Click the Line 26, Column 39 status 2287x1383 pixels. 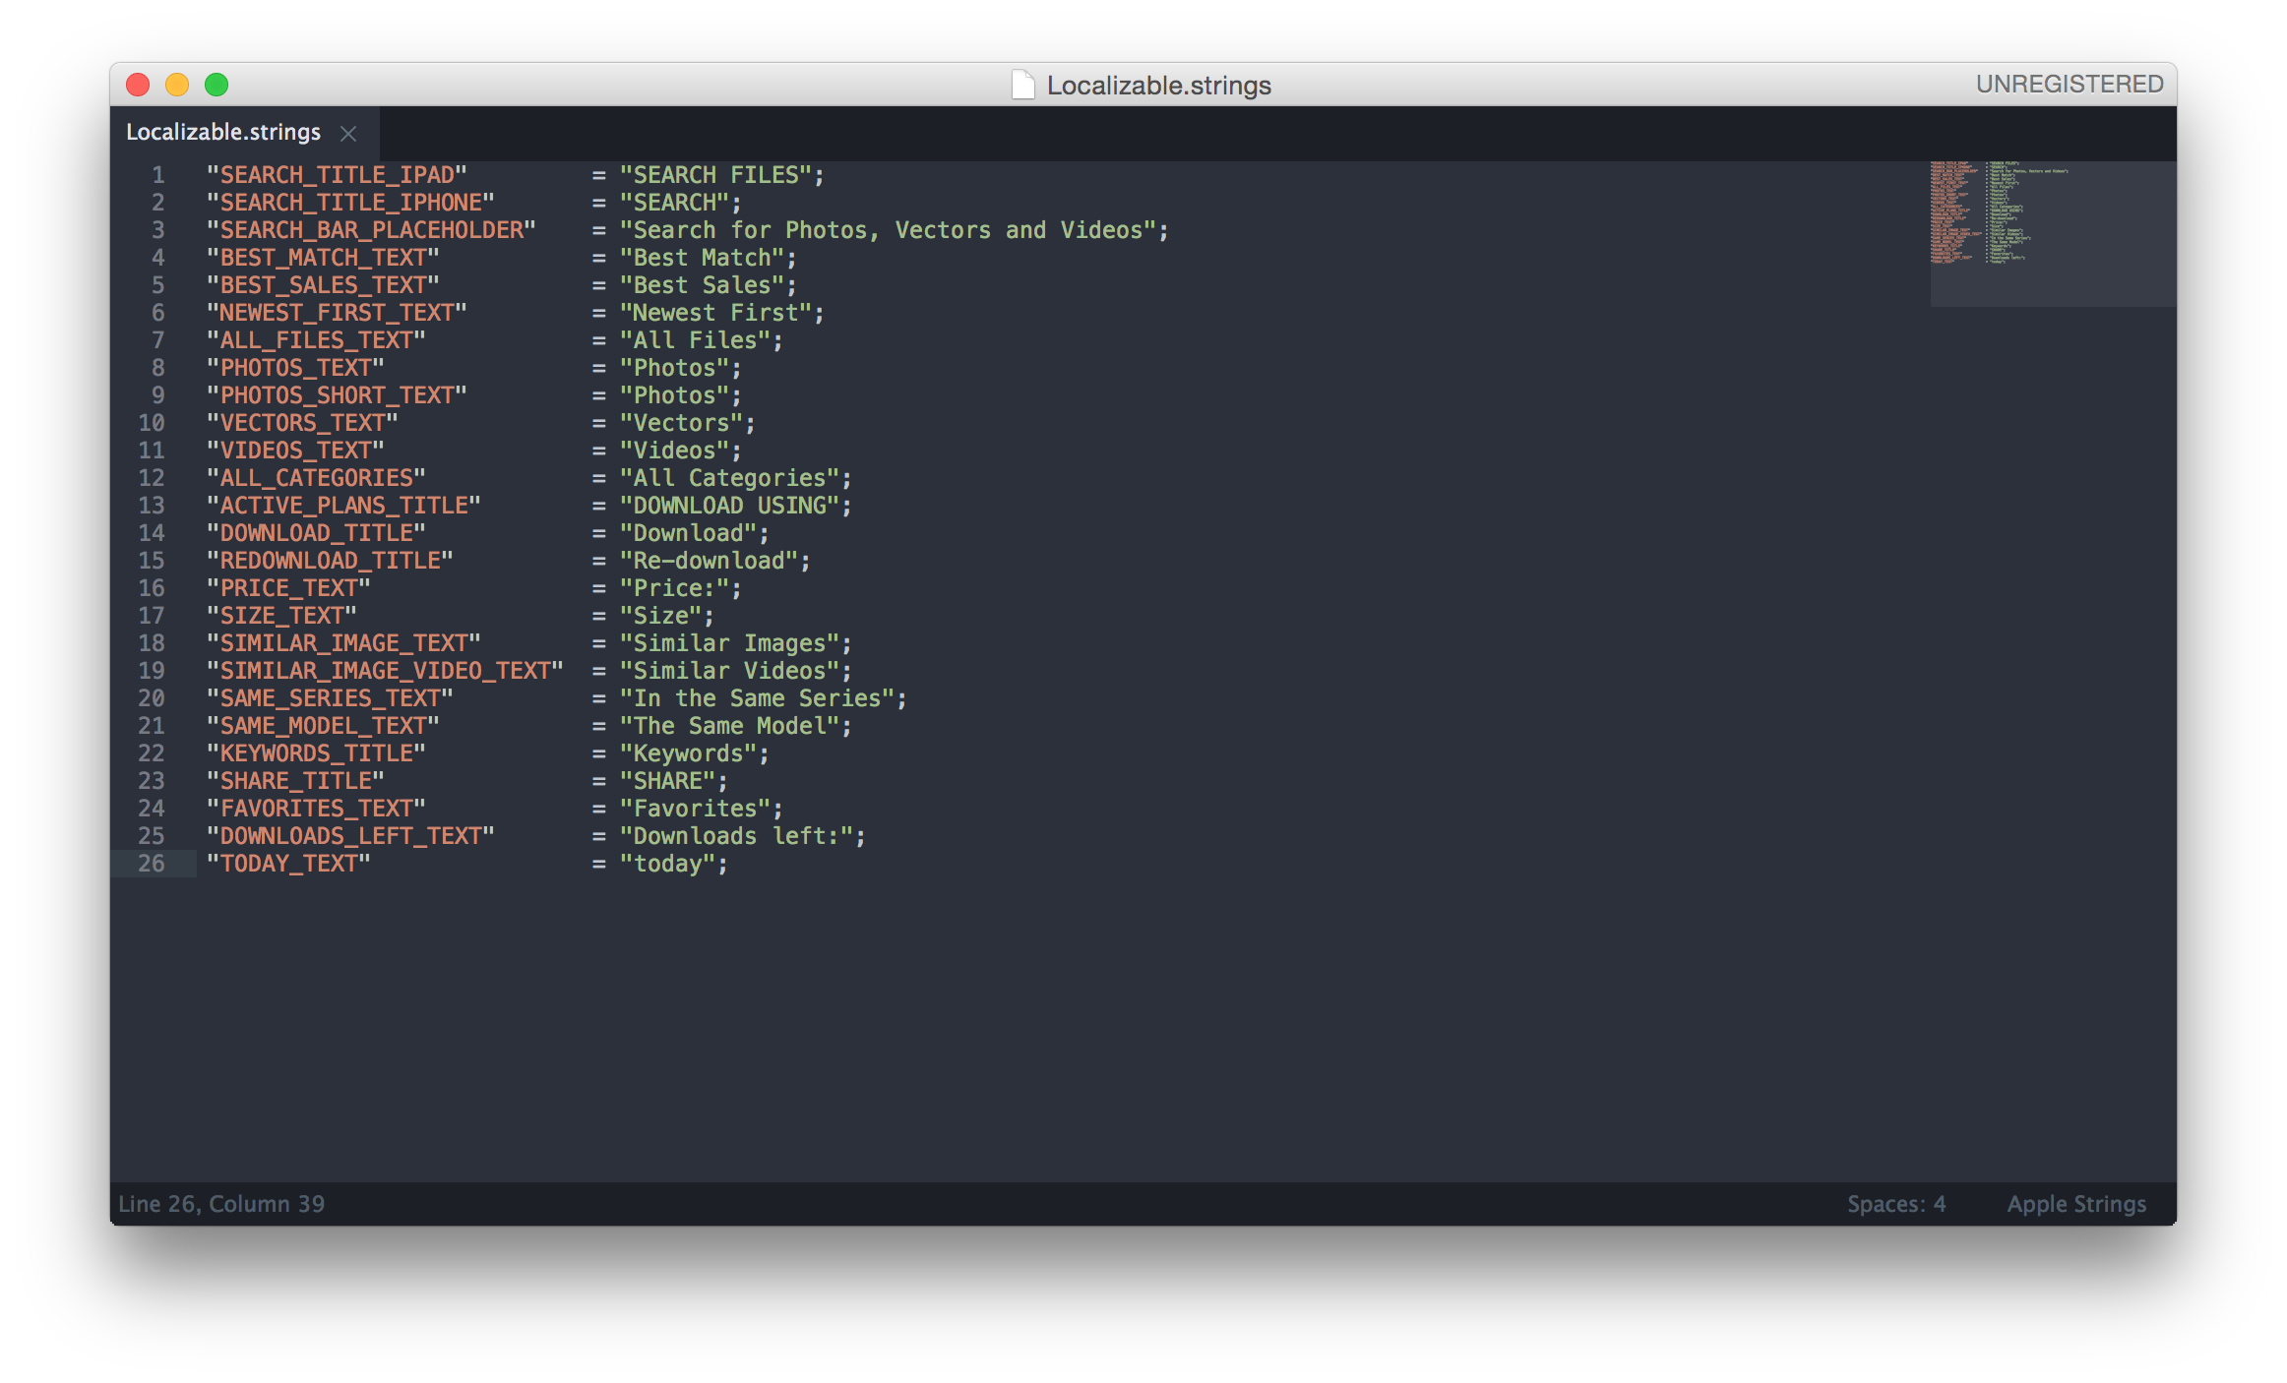coord(221,1203)
